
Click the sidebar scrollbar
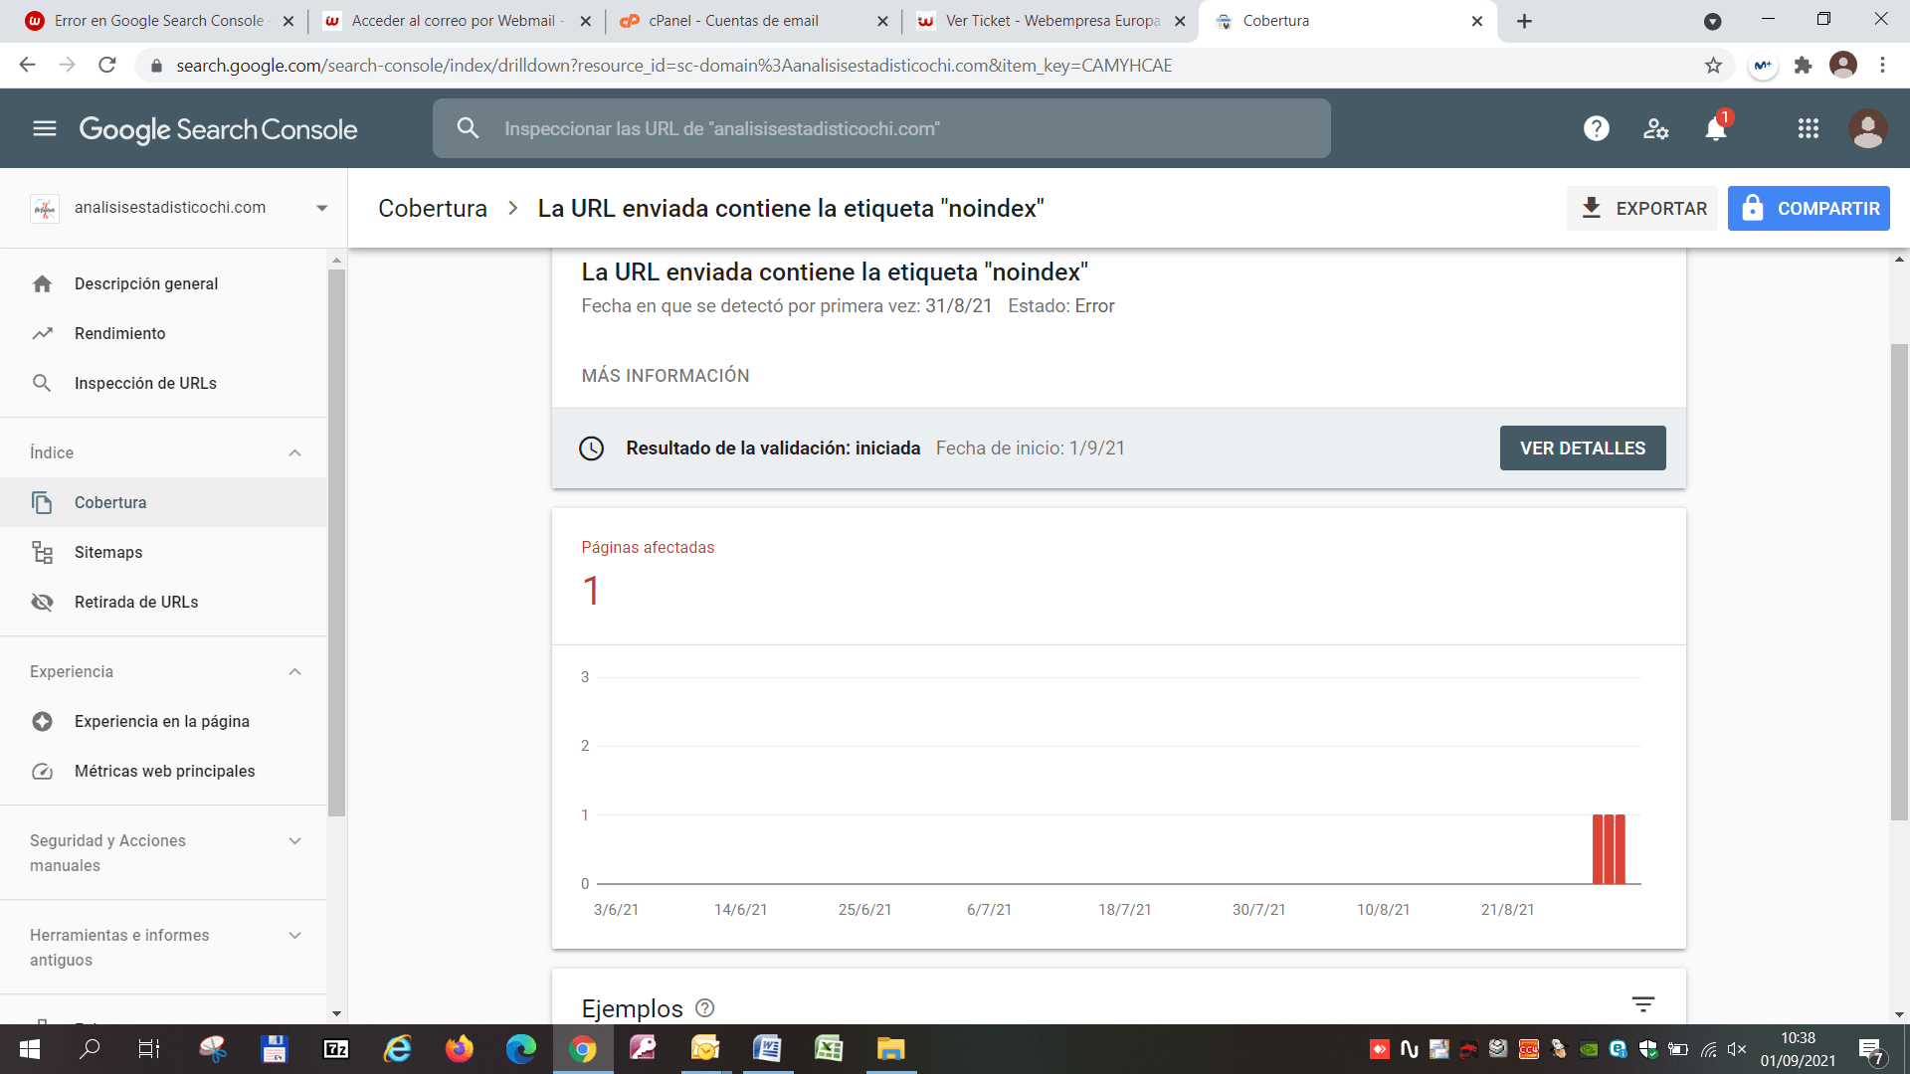click(336, 542)
